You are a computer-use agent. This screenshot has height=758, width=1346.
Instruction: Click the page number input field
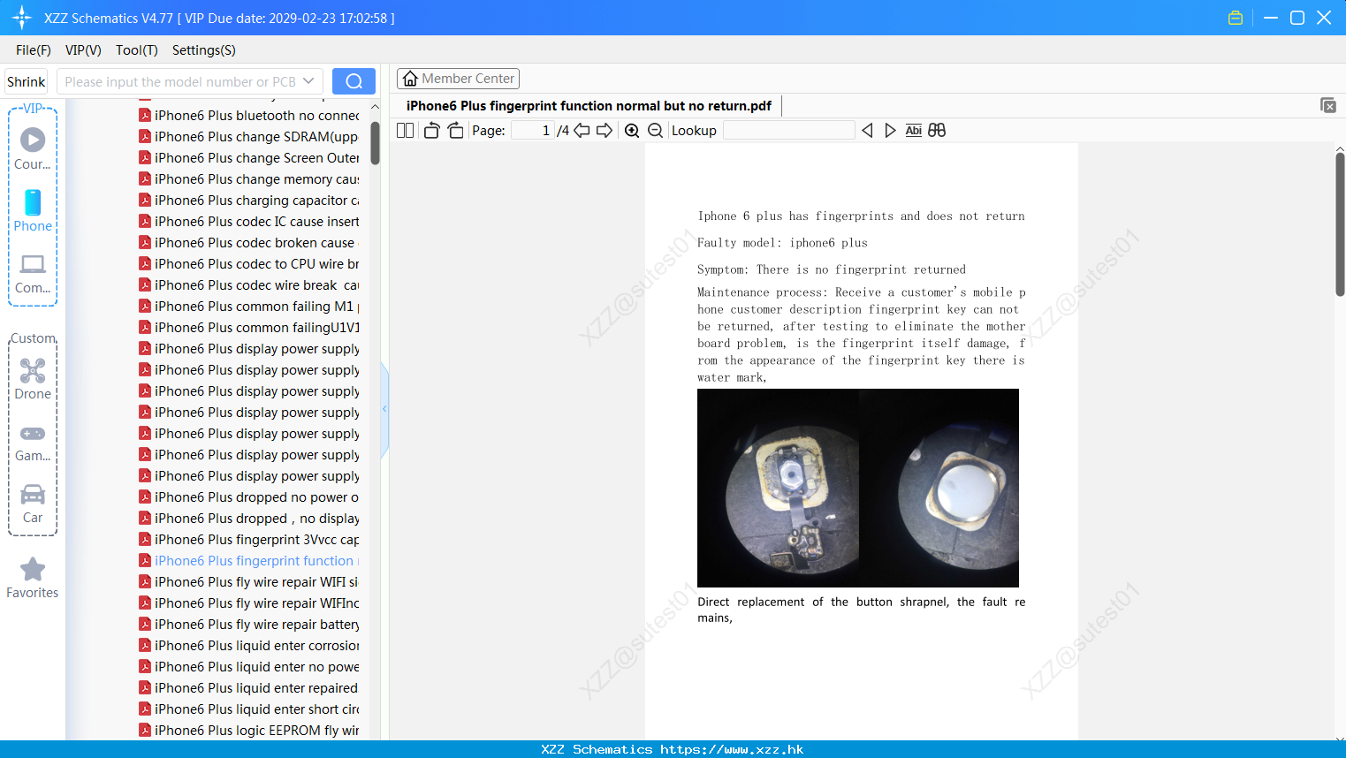click(531, 131)
